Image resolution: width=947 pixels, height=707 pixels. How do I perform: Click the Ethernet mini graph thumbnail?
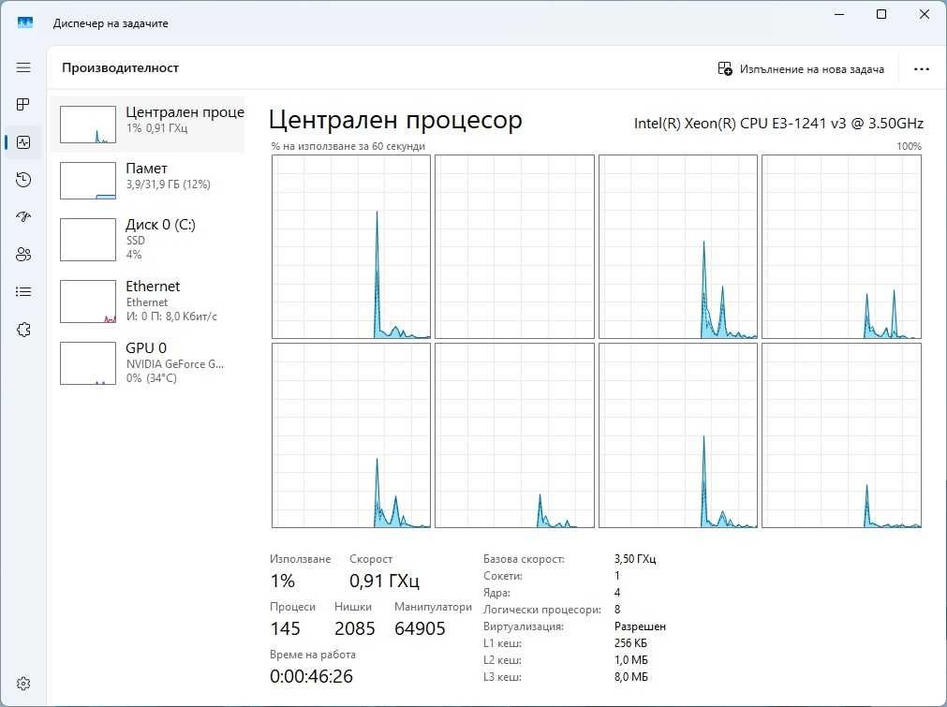point(88,302)
